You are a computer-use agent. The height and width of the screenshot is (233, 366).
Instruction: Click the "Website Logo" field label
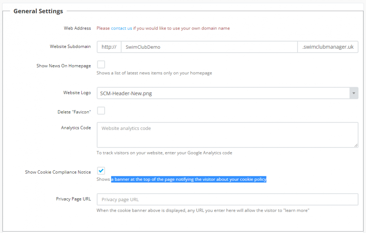point(77,93)
